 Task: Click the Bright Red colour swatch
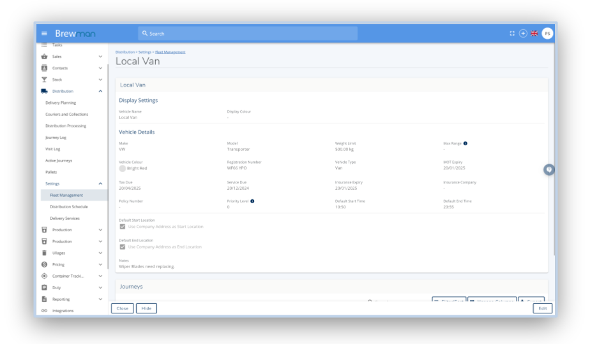[123, 168]
